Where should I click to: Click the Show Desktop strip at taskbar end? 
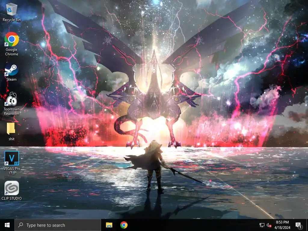click(307, 225)
